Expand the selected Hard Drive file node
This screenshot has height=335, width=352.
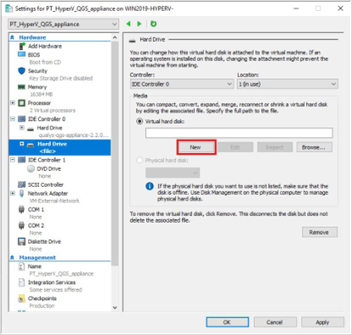point(21,144)
